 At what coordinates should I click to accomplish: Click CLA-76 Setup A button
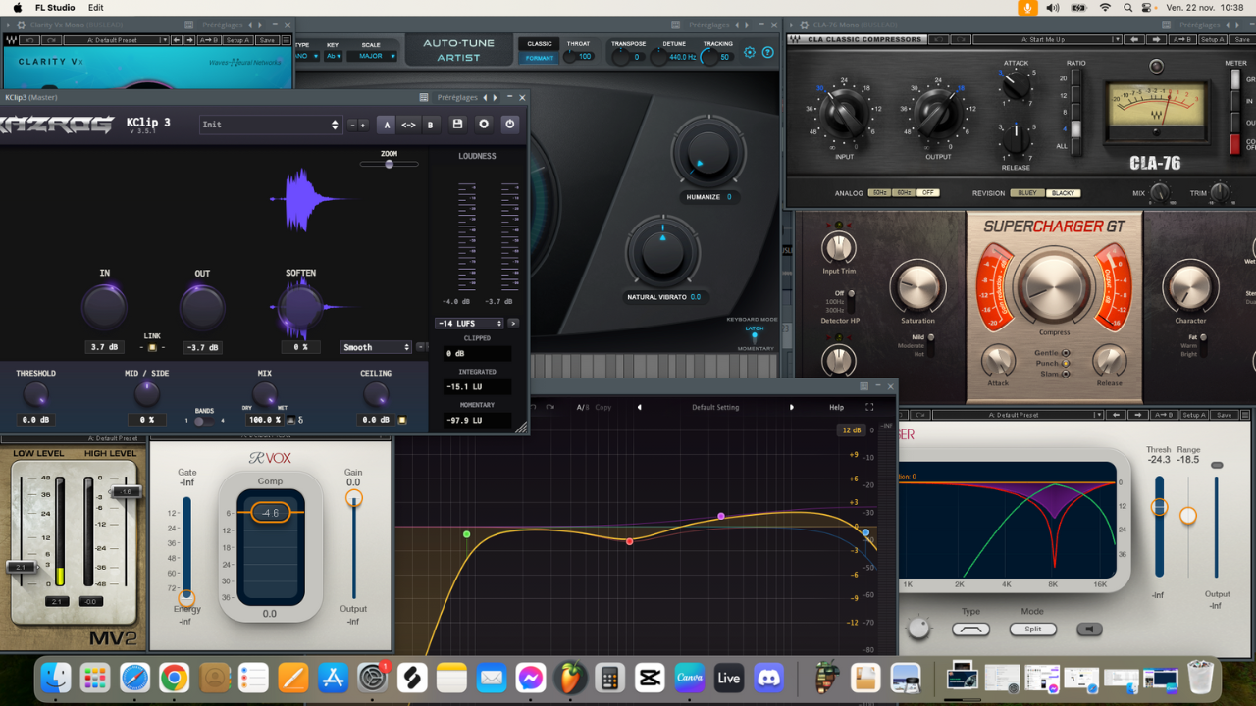(1214, 39)
